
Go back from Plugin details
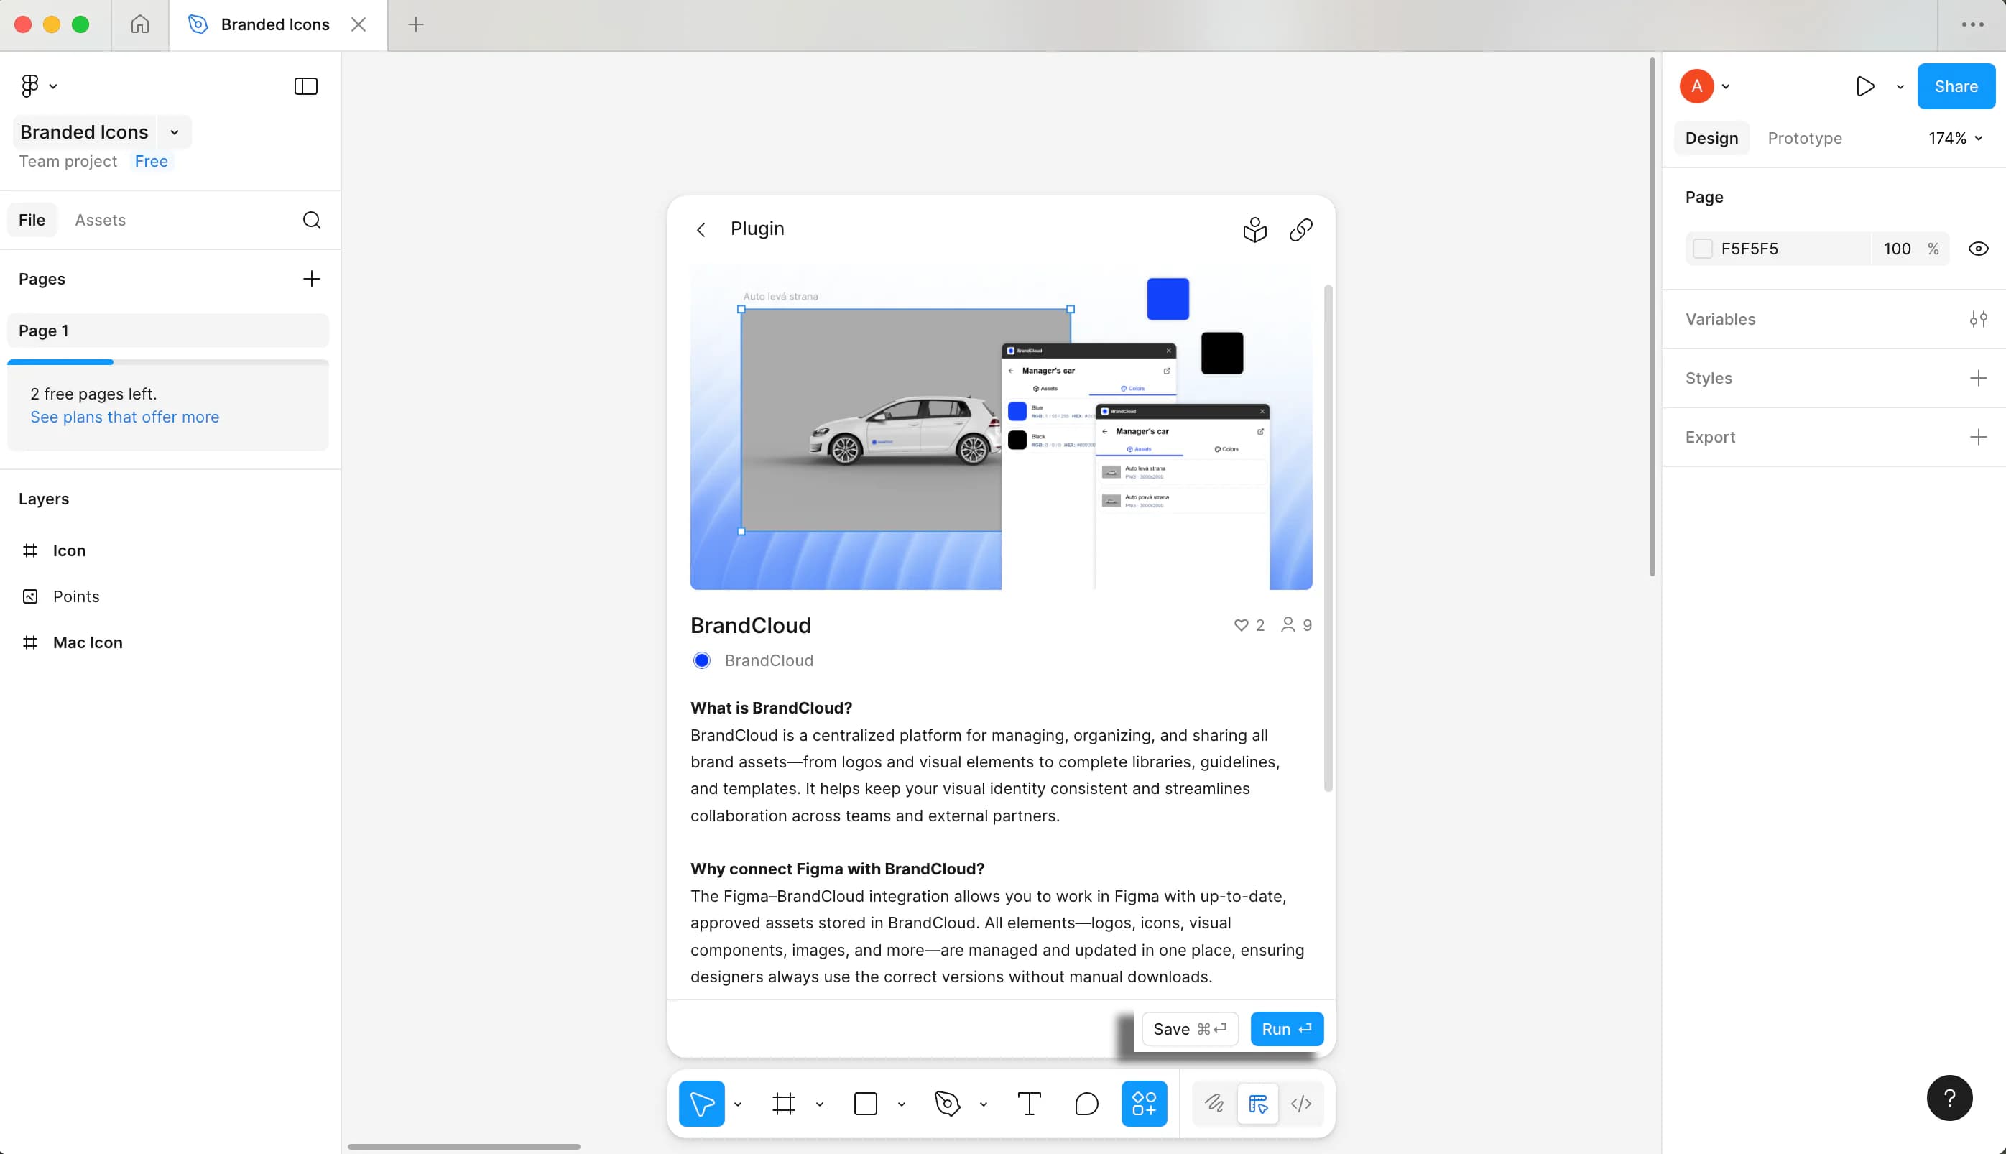701,230
